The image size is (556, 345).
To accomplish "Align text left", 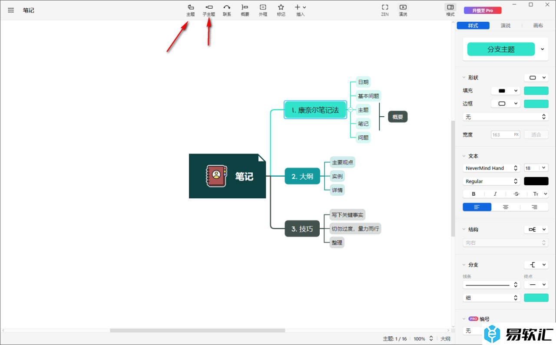I will coord(477,207).
